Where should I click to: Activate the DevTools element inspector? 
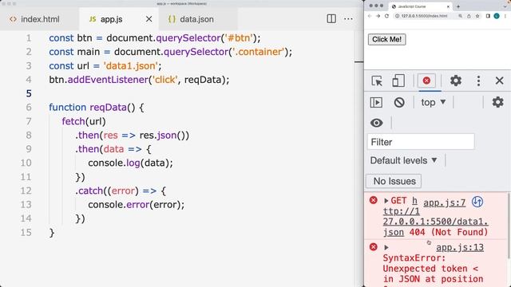tap(377, 81)
